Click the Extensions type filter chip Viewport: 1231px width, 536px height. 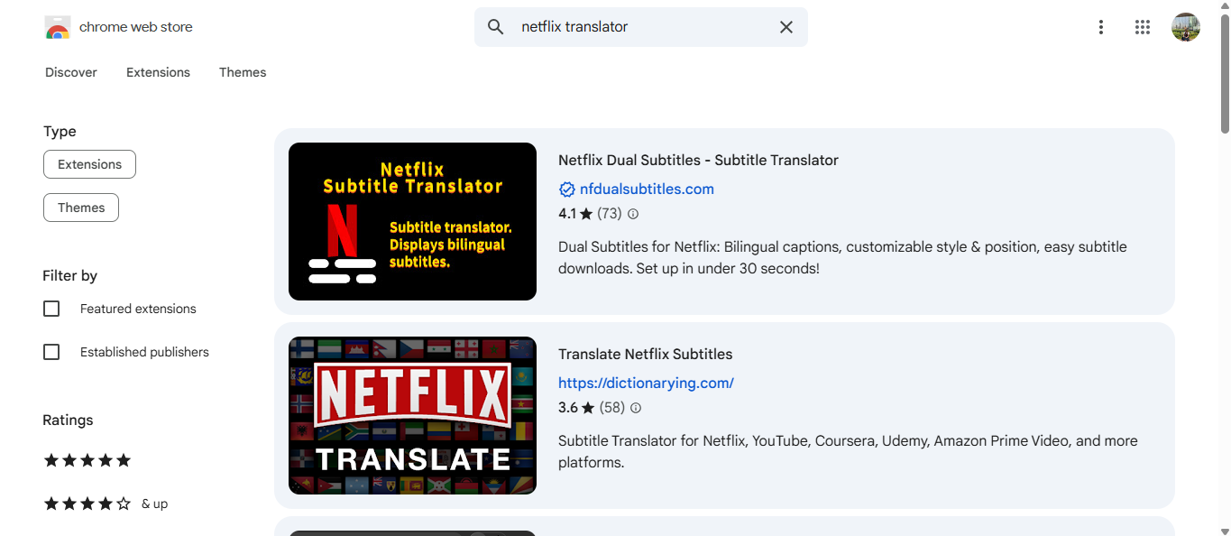(89, 164)
